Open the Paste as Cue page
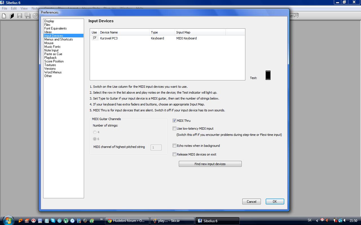This screenshot has width=361, height=225. (x=53, y=54)
